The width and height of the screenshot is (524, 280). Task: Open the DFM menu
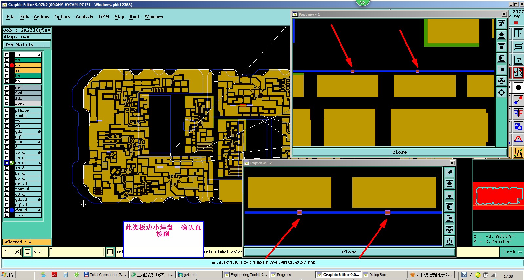tap(104, 17)
